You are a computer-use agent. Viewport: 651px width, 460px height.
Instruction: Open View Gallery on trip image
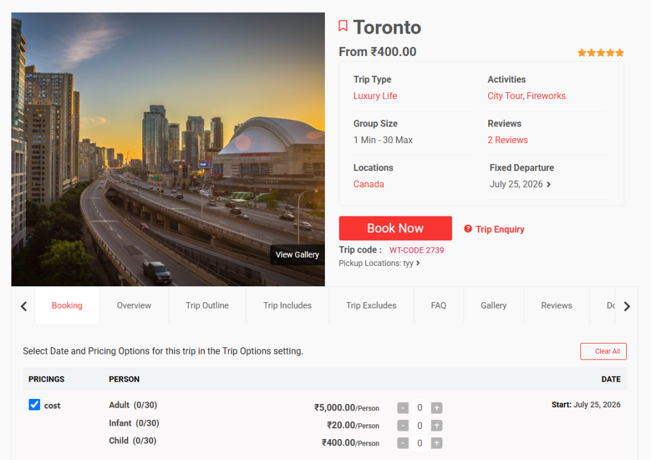(298, 254)
